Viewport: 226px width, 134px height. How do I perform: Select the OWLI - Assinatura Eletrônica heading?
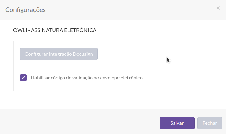pyautogui.click(x=55, y=30)
